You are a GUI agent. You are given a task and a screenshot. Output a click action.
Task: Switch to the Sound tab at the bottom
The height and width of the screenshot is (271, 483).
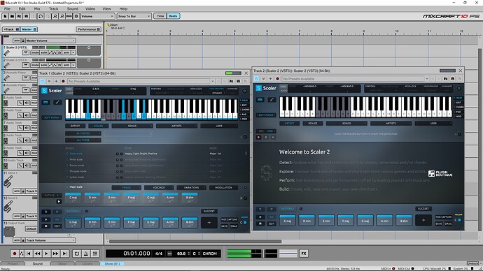[x=38, y=263]
